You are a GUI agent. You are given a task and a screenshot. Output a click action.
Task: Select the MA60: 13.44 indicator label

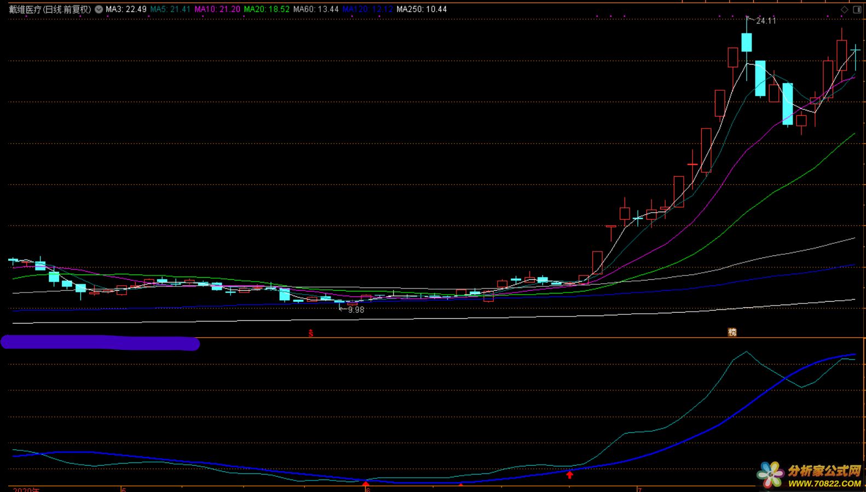click(316, 9)
